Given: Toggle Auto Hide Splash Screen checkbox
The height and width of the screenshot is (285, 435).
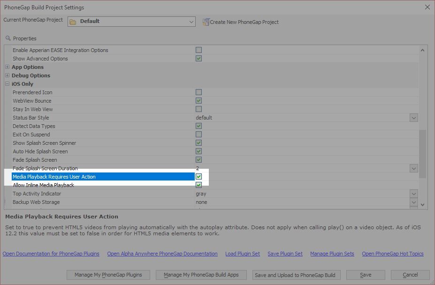Looking at the screenshot, I should (x=198, y=151).
